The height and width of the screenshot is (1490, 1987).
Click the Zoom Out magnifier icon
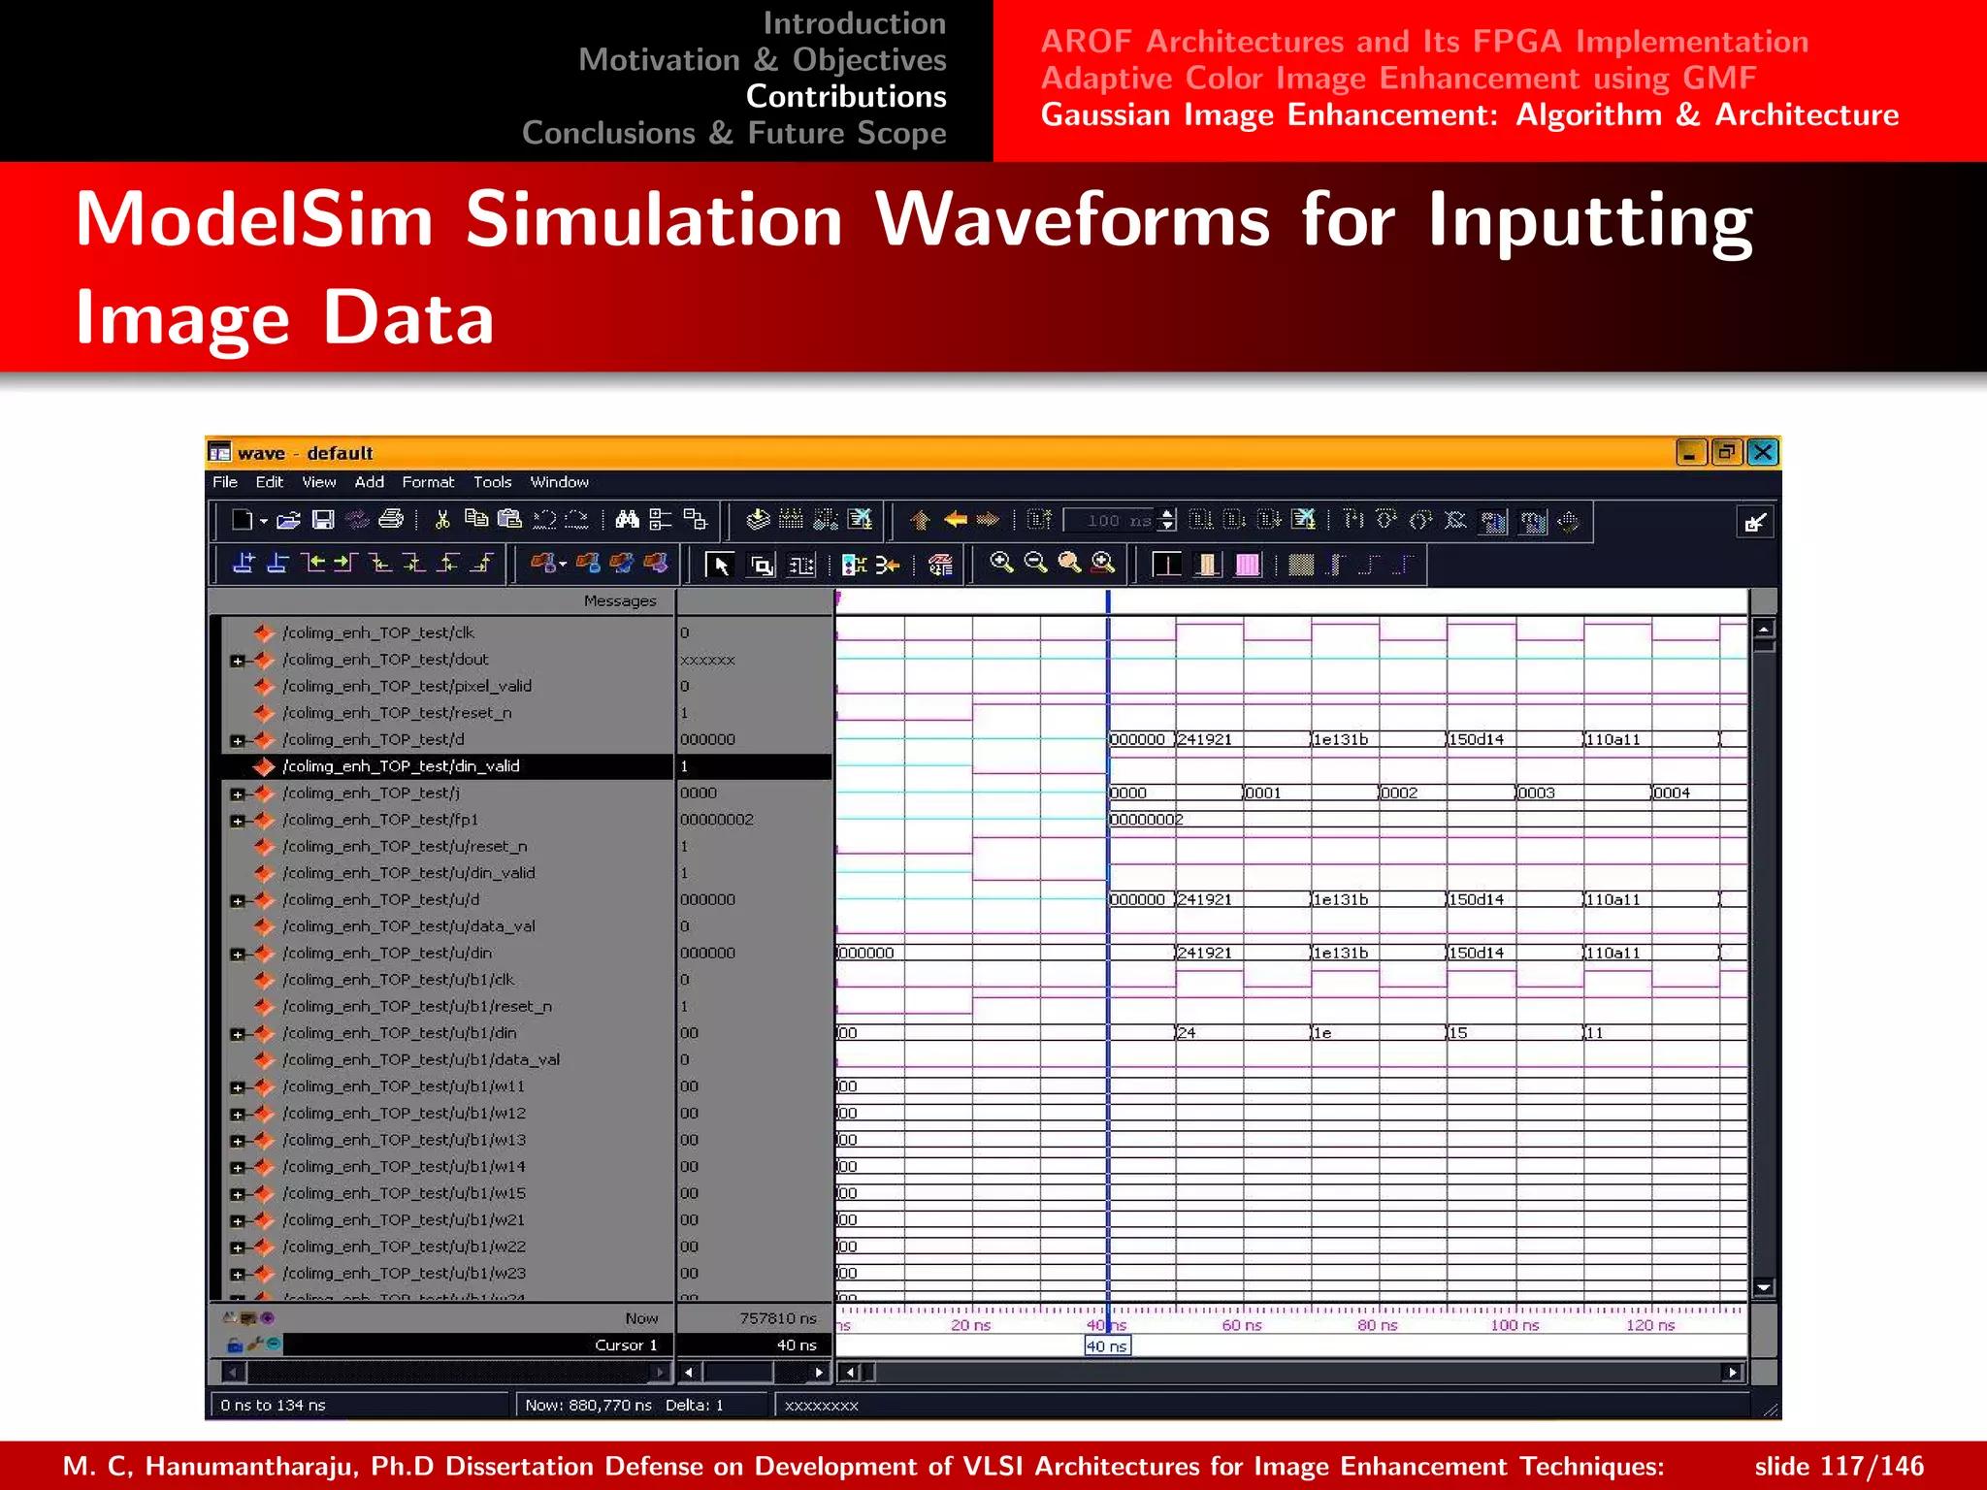1035,563
